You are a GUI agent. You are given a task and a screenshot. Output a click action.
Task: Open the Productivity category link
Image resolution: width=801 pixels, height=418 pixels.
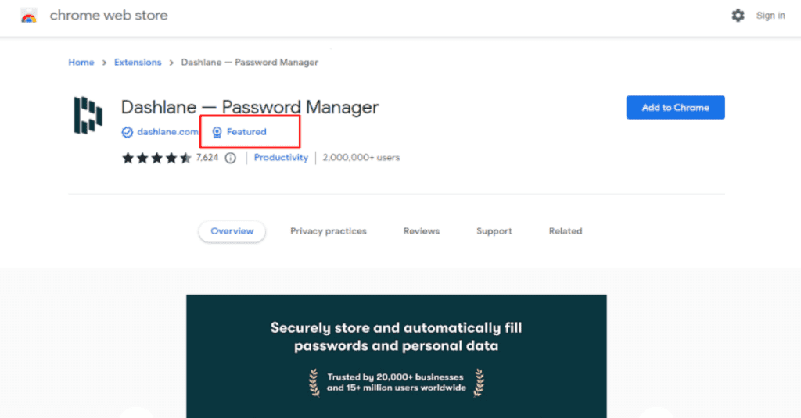(x=281, y=158)
